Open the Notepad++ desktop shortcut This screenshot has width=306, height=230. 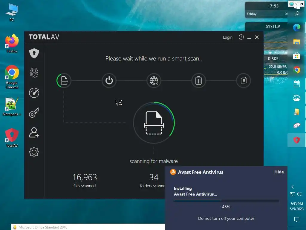pyautogui.click(x=12, y=107)
